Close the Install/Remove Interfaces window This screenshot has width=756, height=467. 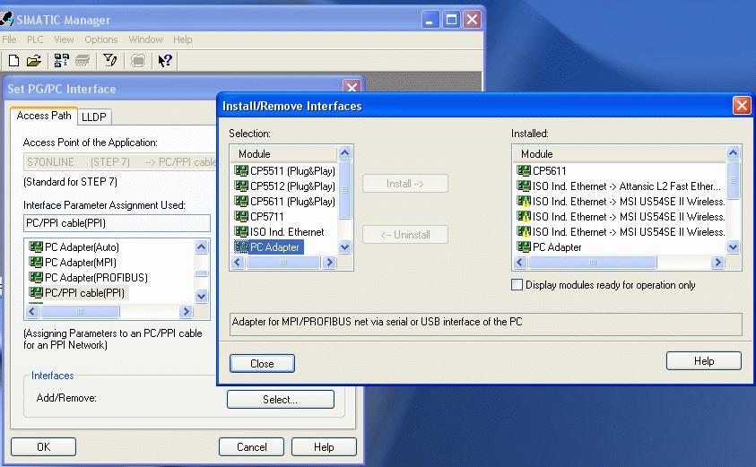[742, 105]
